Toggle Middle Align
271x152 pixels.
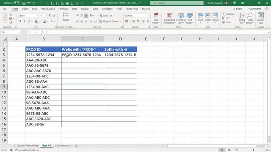[82, 16]
